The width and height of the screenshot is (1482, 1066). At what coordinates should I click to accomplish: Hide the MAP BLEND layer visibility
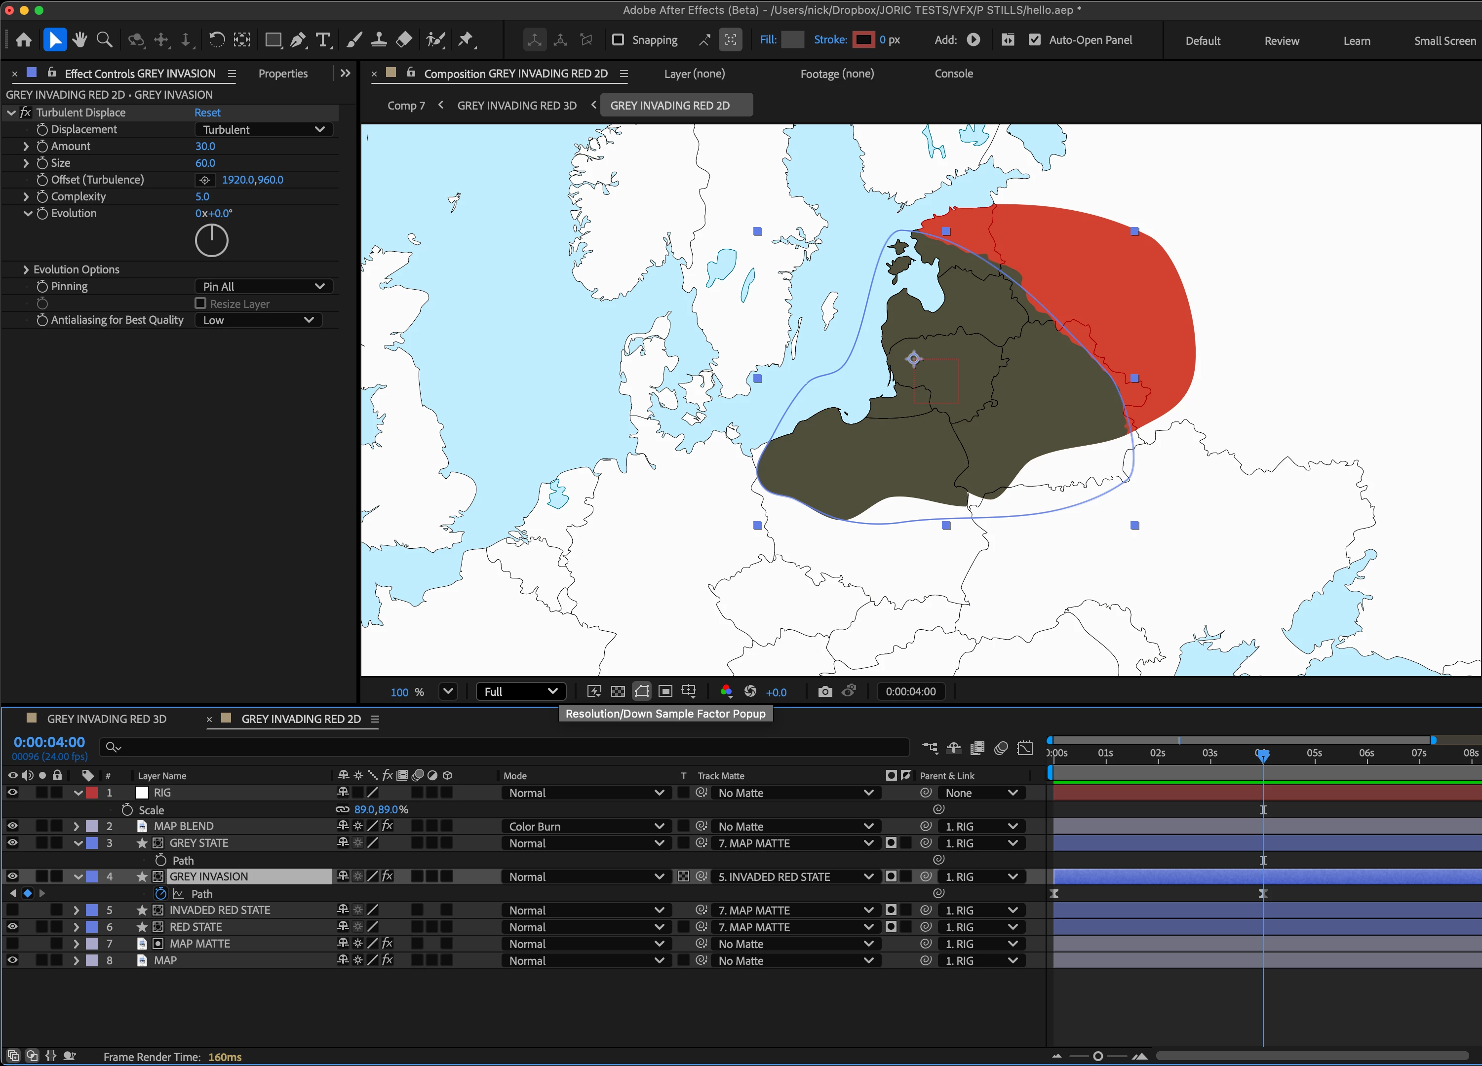(12, 826)
